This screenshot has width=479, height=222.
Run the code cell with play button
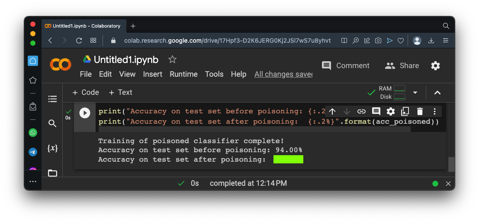point(85,113)
